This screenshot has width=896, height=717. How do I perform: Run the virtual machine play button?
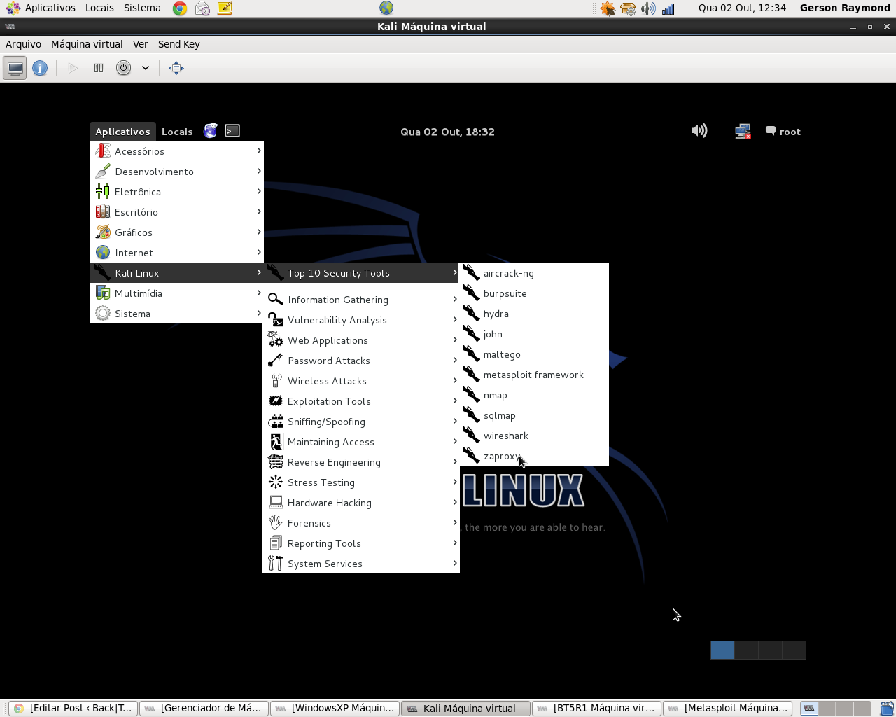point(73,68)
